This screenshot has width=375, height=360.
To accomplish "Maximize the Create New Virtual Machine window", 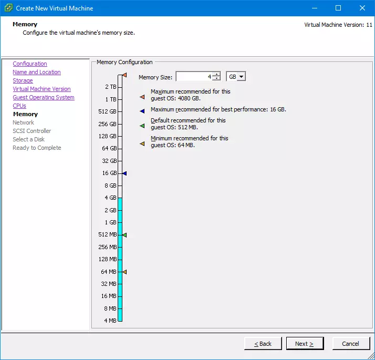I will click(338, 8).
